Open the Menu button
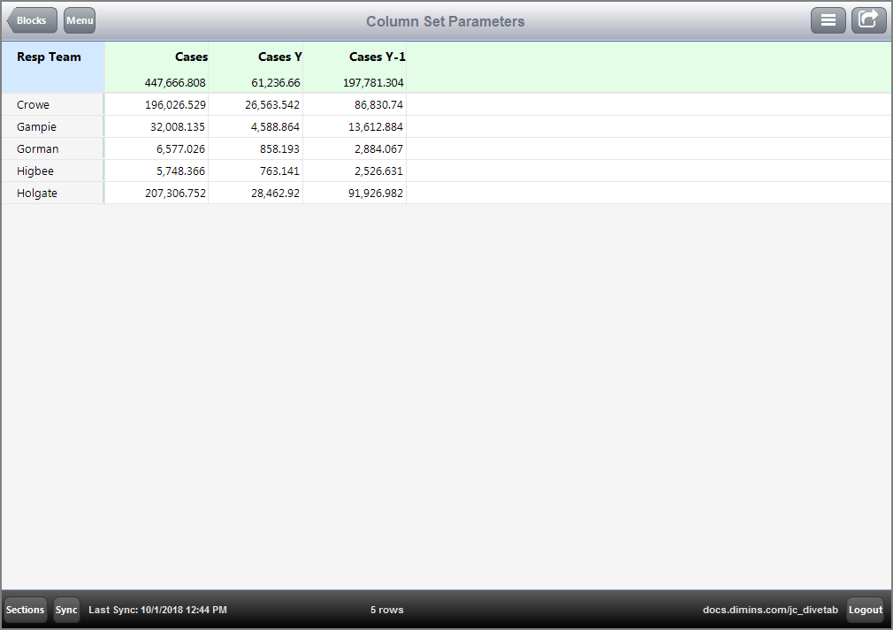 [x=79, y=19]
